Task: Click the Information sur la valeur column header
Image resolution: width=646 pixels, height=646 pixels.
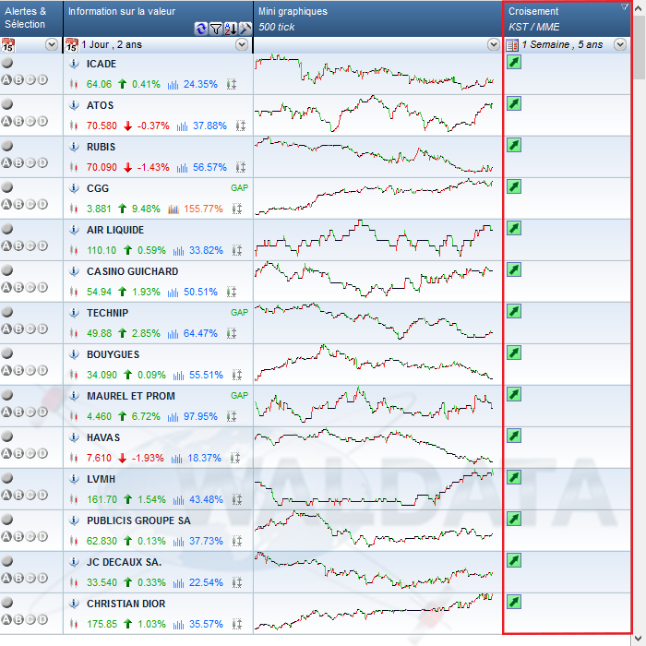Action: tap(158, 18)
